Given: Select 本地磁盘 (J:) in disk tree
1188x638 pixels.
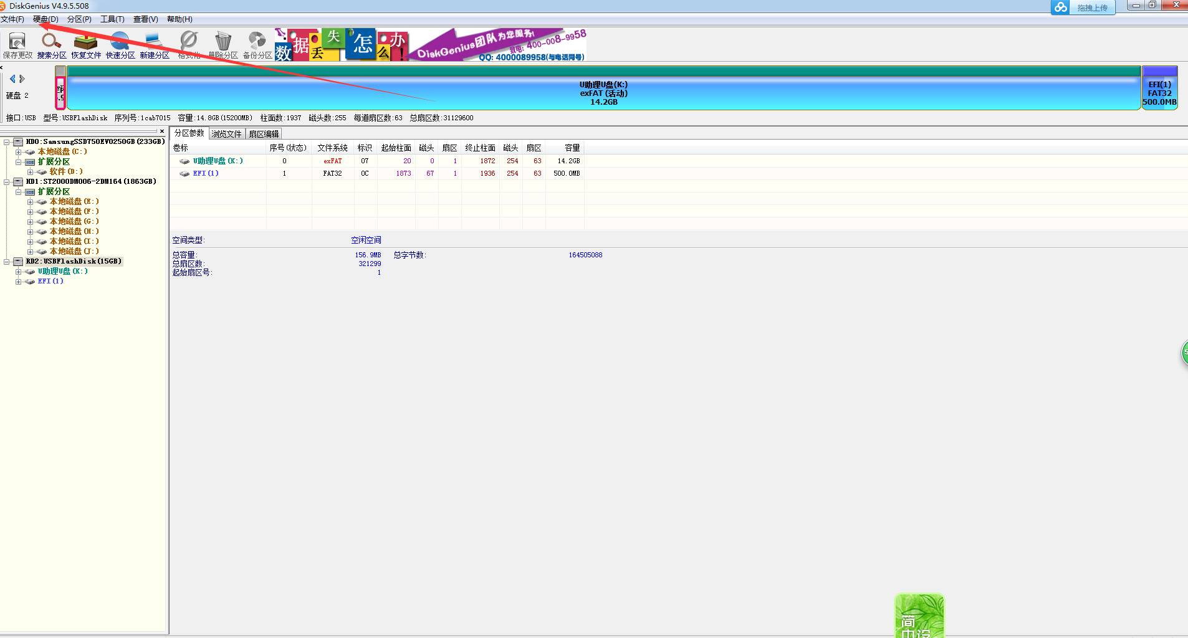Looking at the screenshot, I should coord(74,251).
